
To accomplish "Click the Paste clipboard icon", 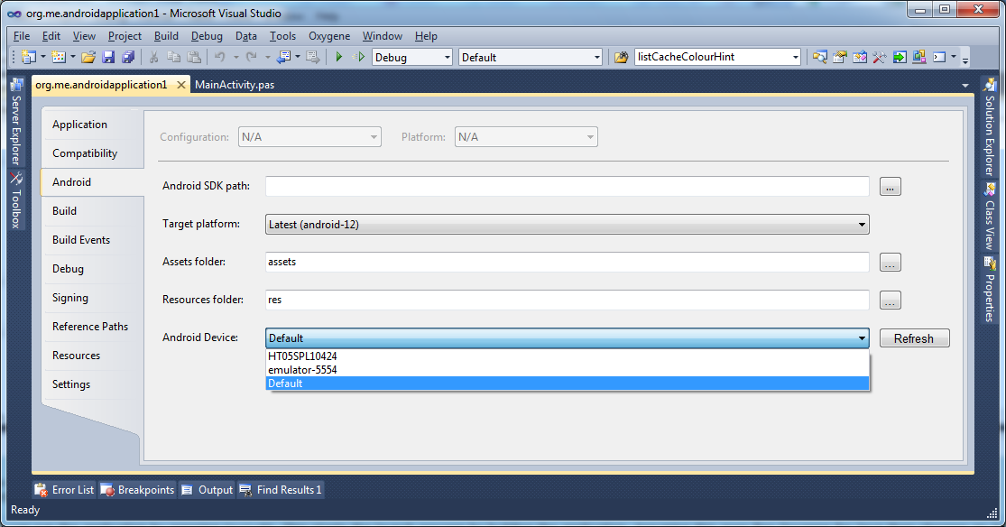I will [193, 57].
